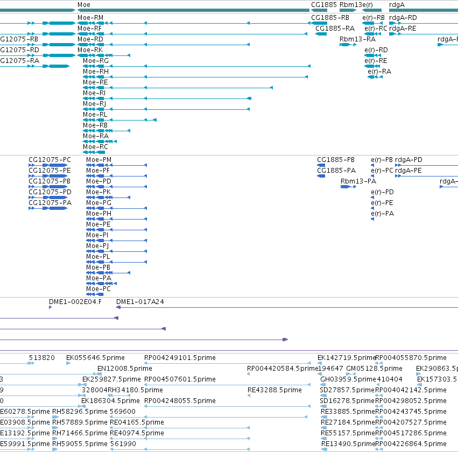This screenshot has height=452, width=458.
Task: Click the Moe-PK protein label
Action: pos(98,192)
